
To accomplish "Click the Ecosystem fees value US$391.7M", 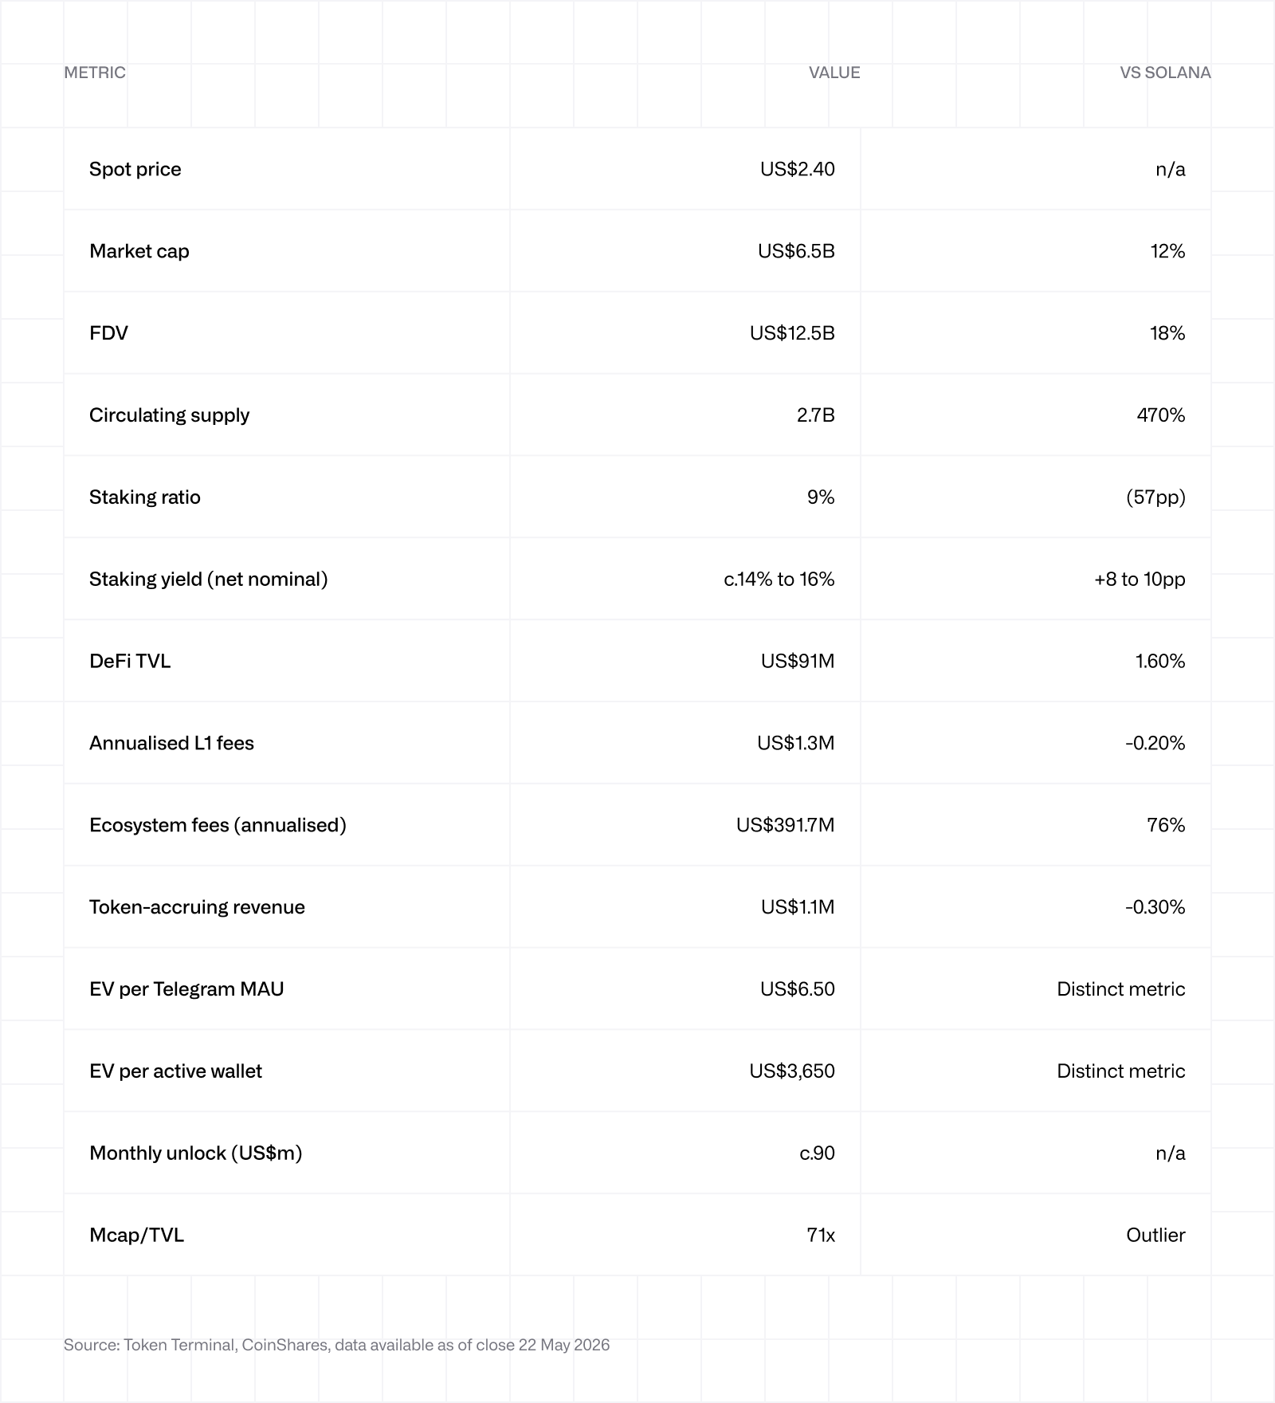I will coord(785,825).
